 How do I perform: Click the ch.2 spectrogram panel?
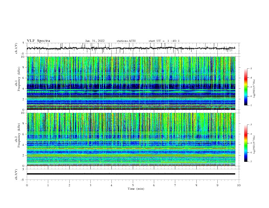click(x=131, y=139)
